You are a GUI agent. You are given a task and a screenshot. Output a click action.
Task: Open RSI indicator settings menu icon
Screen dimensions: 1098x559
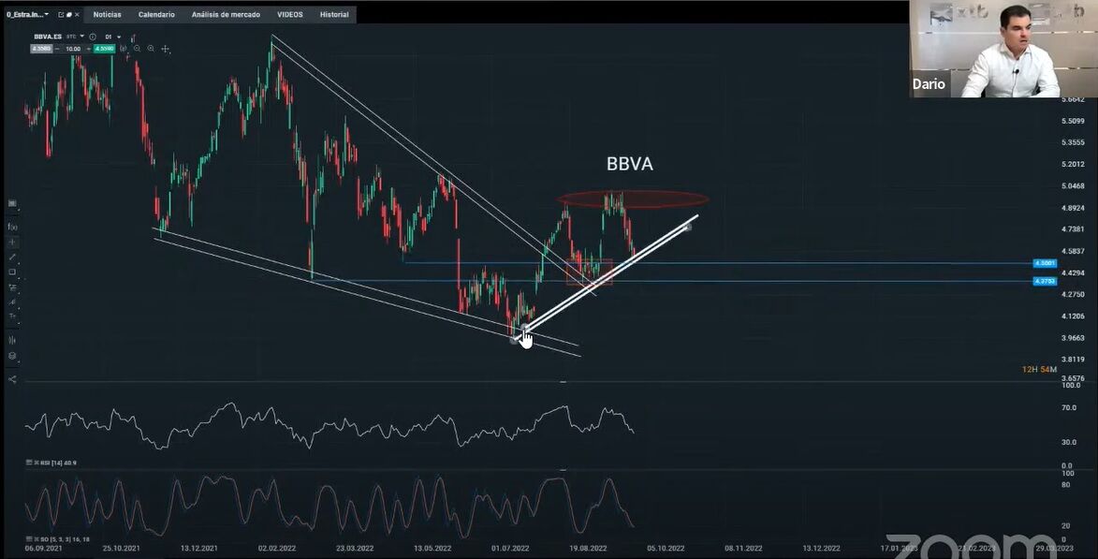[29, 463]
